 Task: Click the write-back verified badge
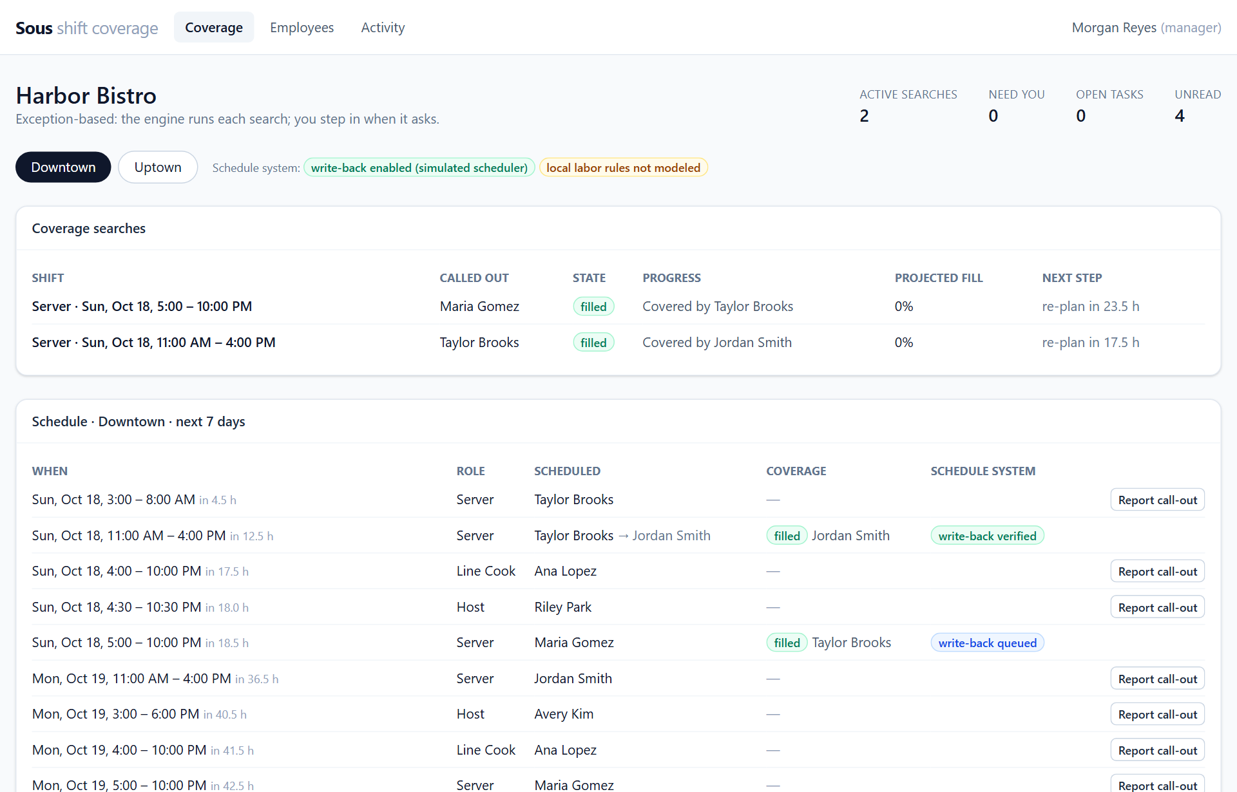987,536
